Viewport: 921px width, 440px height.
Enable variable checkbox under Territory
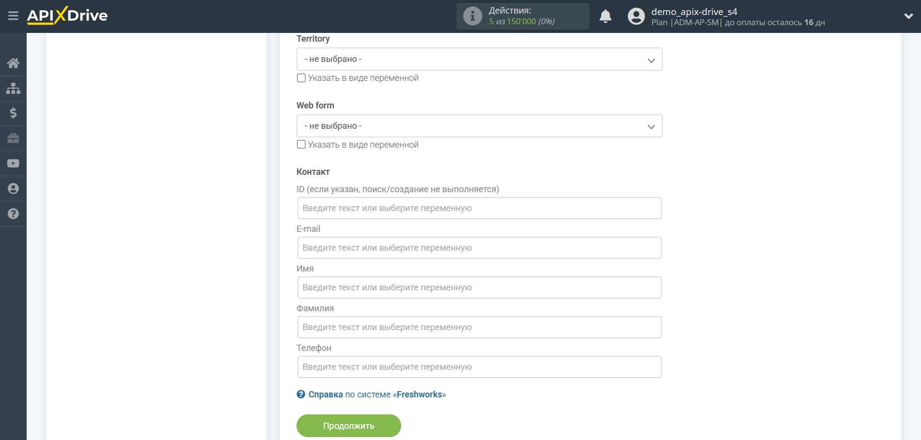pyautogui.click(x=301, y=78)
